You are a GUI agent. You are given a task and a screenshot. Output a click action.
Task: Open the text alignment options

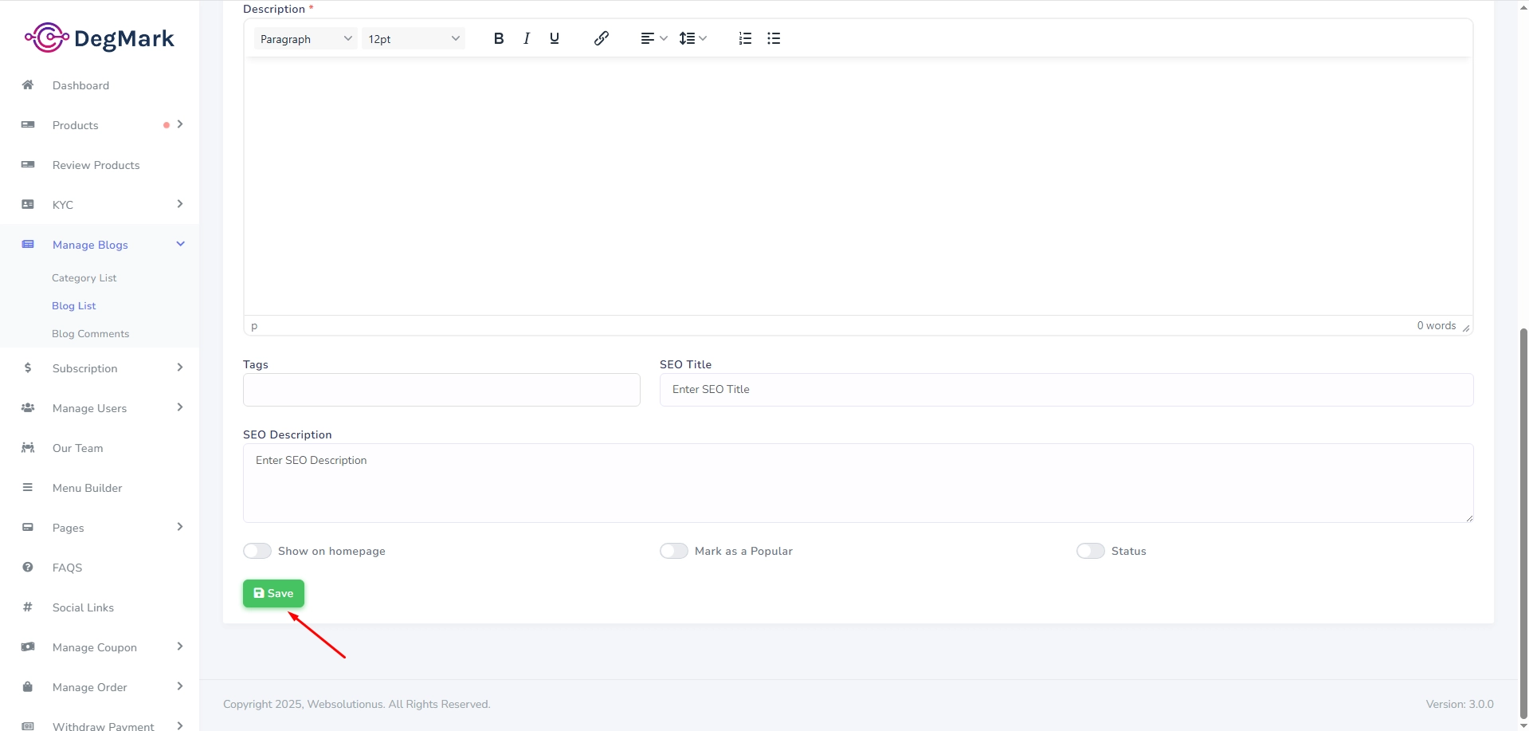pos(654,38)
